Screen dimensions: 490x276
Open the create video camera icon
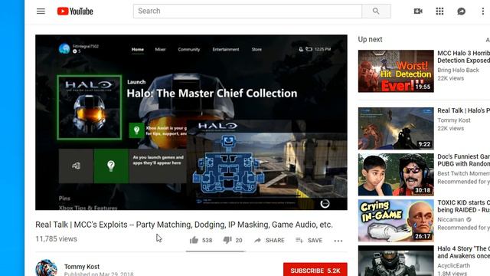418,11
